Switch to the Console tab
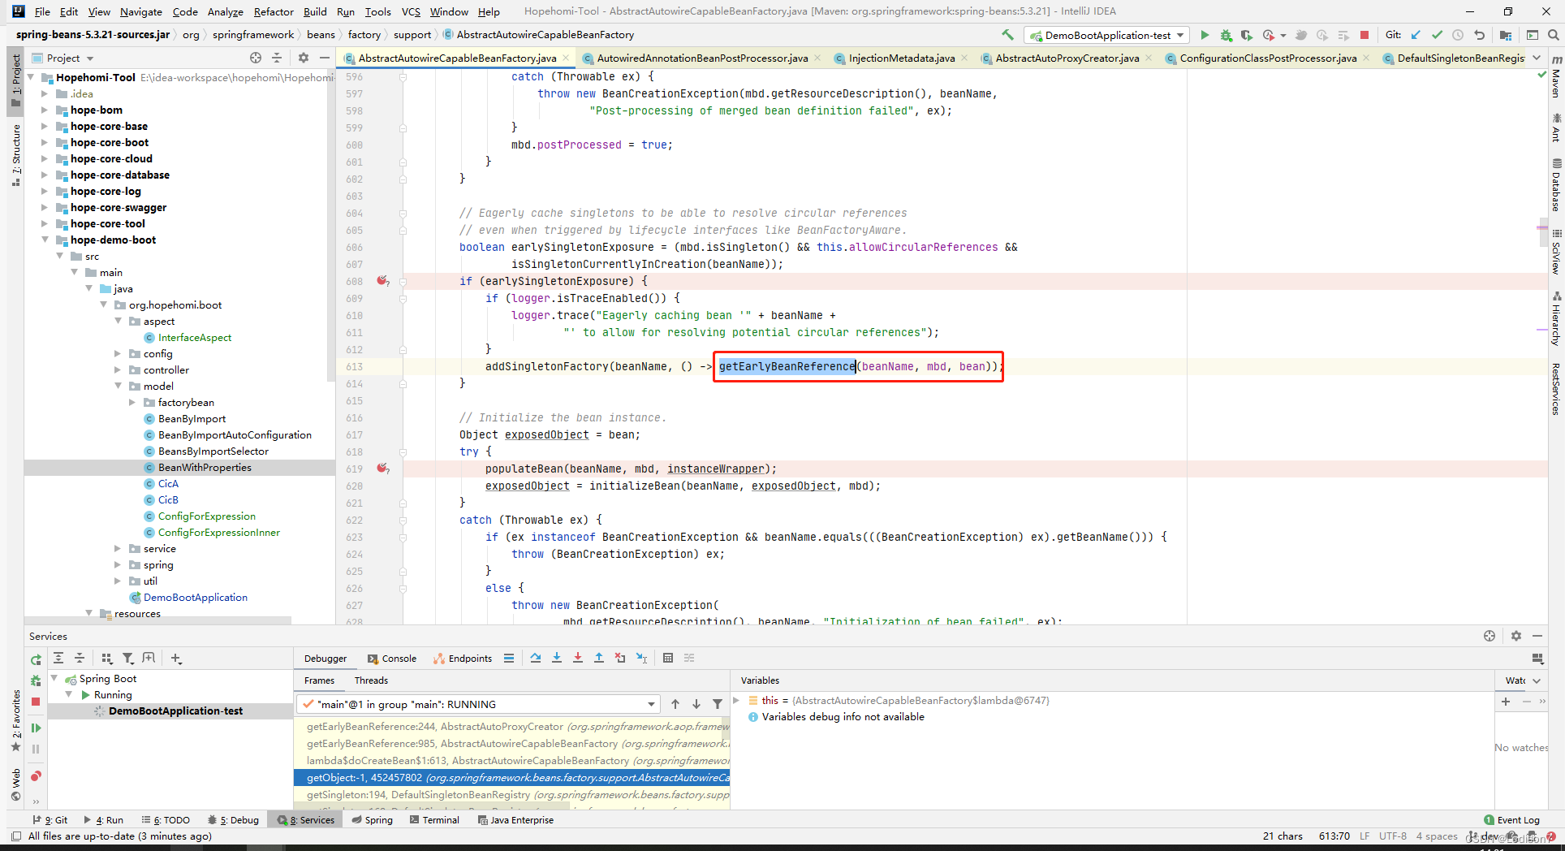The image size is (1565, 851). tap(392, 659)
